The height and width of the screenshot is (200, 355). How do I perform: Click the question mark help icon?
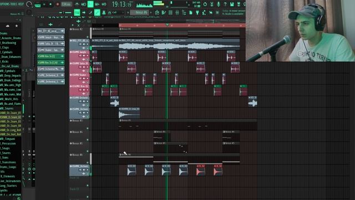225,4
